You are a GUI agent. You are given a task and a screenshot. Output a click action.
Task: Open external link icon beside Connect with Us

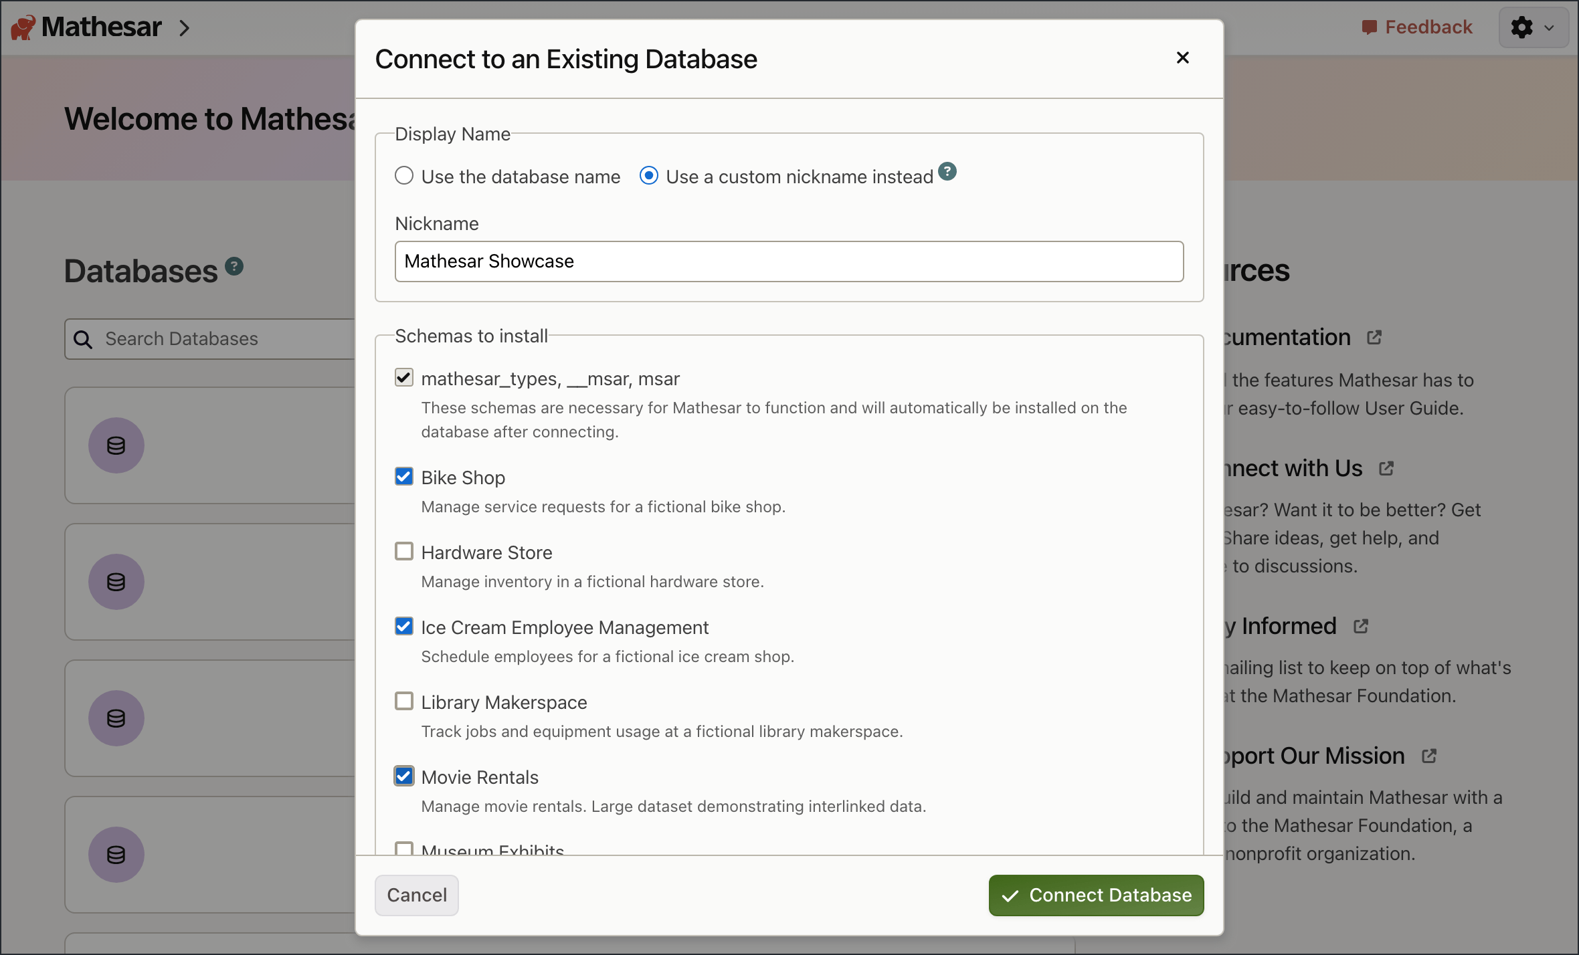click(x=1386, y=469)
